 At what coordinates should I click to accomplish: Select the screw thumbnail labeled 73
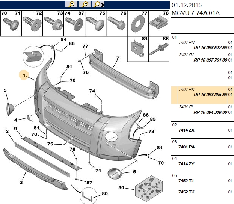pos(53,23)
